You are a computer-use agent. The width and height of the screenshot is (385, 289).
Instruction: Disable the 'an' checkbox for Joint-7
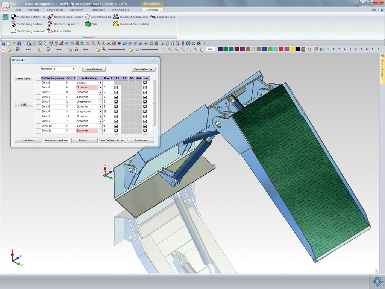pos(145,111)
